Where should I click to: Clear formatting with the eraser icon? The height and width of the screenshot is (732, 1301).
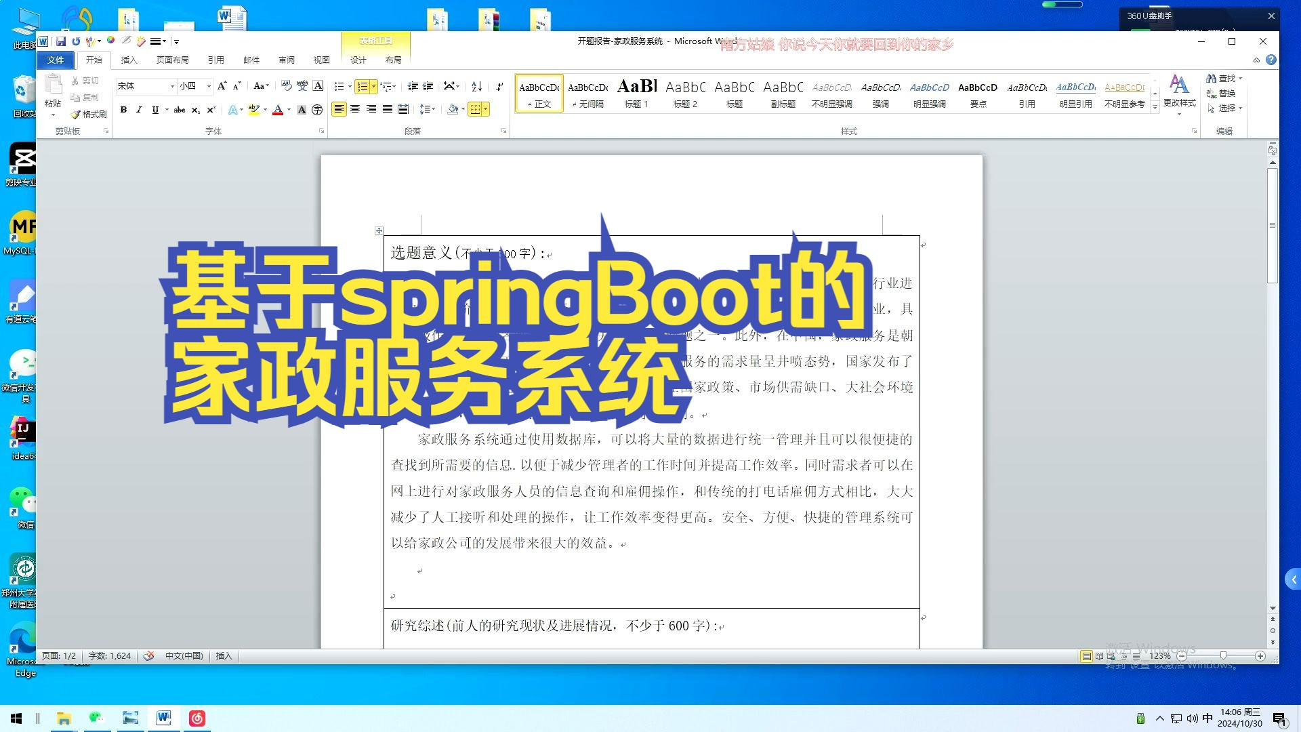click(x=287, y=86)
